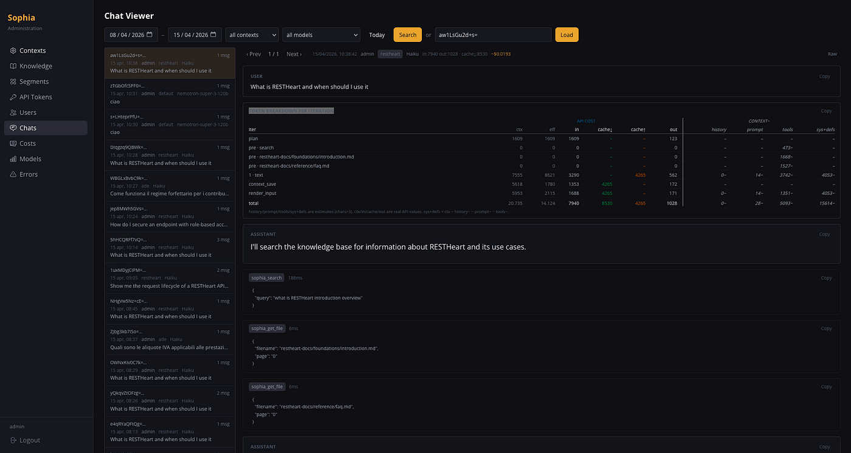
Task: Click the Segments icon in sidebar
Action: 13,82
